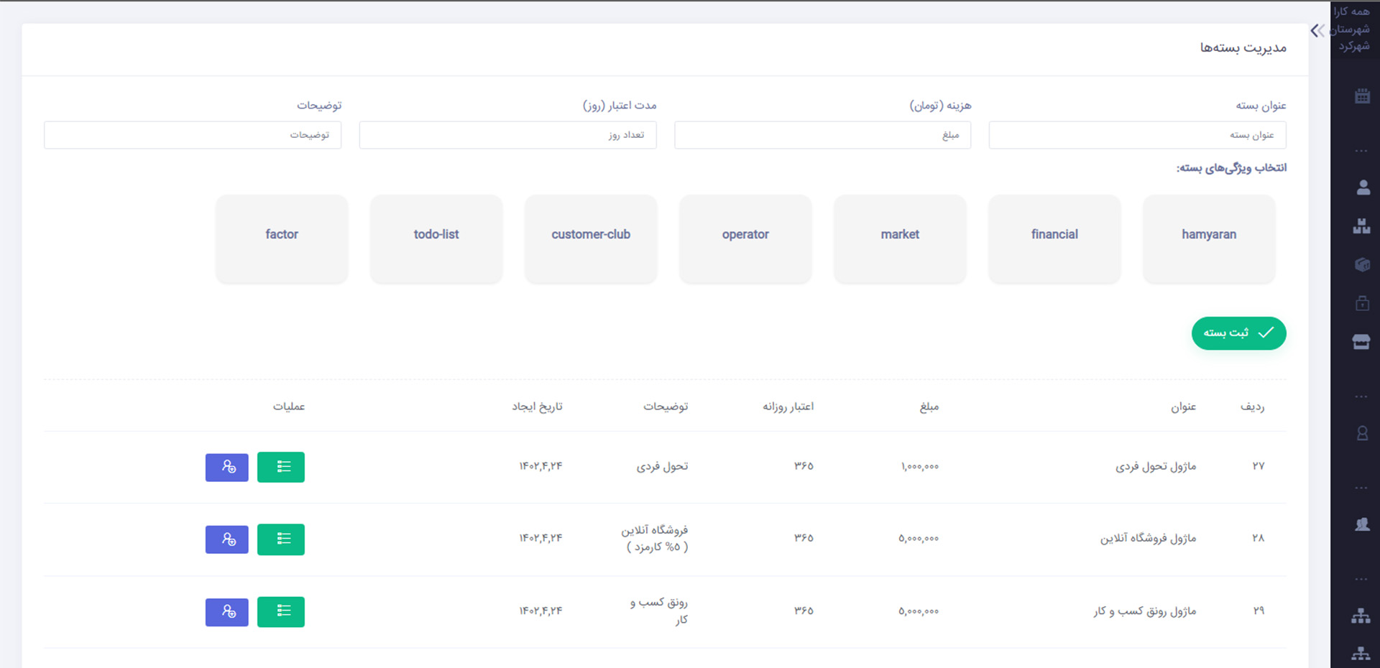
Task: Click blue user-add button for row ۲۸
Action: click(x=226, y=539)
